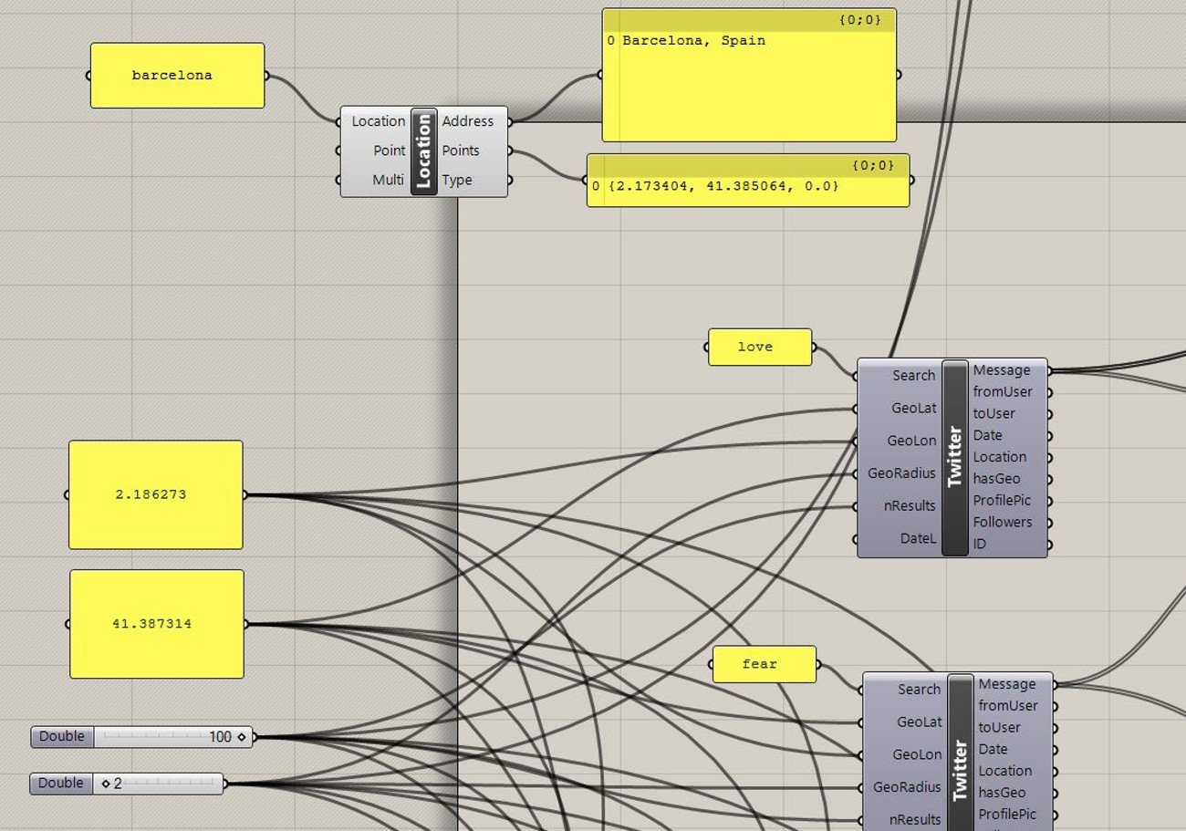1186x831 pixels.
Task: Click GeoLon input of the love Twitter component
Action: pyautogui.click(x=911, y=441)
